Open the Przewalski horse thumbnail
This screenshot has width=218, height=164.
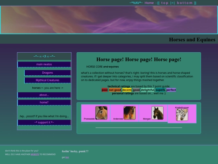pos(101,113)
